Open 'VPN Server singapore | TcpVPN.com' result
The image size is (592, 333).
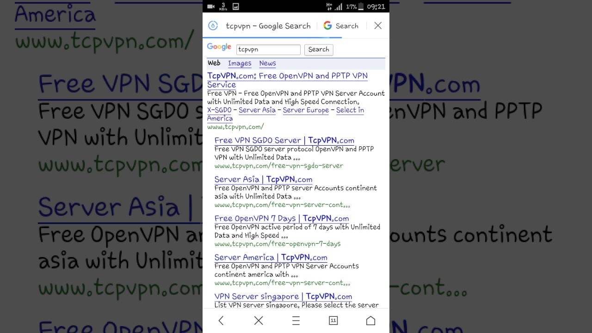(283, 296)
